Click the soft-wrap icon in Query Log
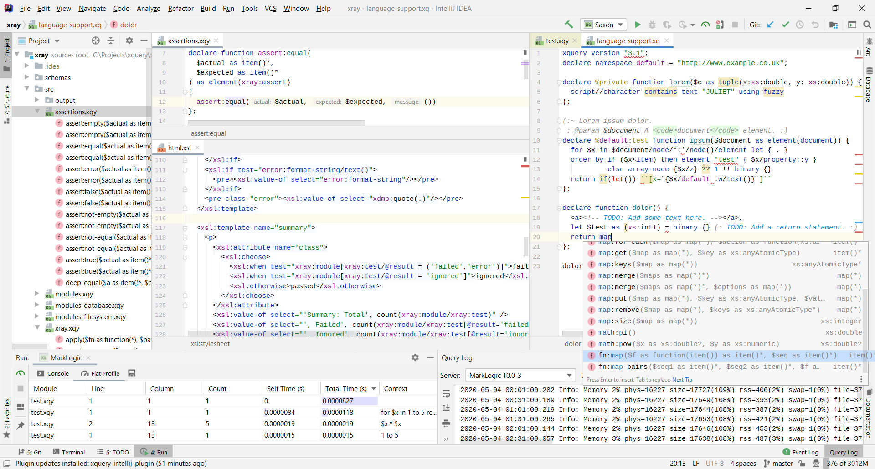The height and width of the screenshot is (469, 875). 446,393
